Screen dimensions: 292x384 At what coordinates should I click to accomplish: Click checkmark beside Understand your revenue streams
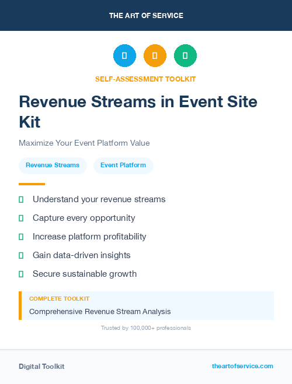(21, 200)
